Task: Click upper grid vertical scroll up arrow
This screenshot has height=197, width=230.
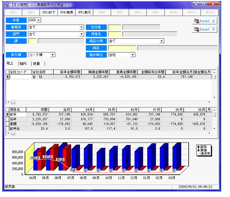Action: click(x=214, y=72)
